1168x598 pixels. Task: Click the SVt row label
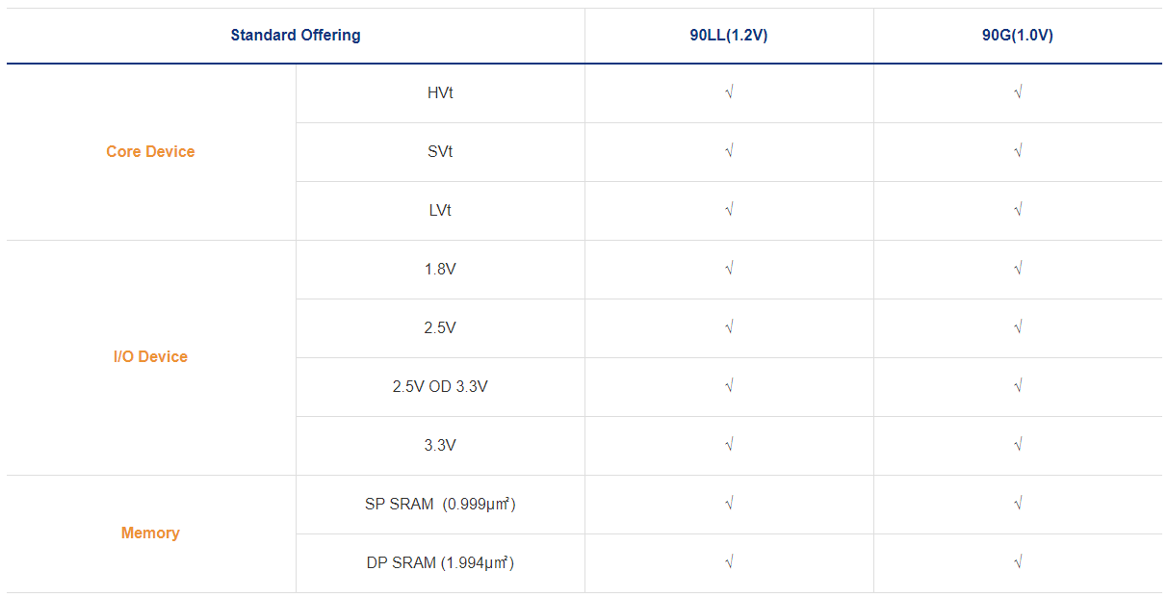point(440,152)
